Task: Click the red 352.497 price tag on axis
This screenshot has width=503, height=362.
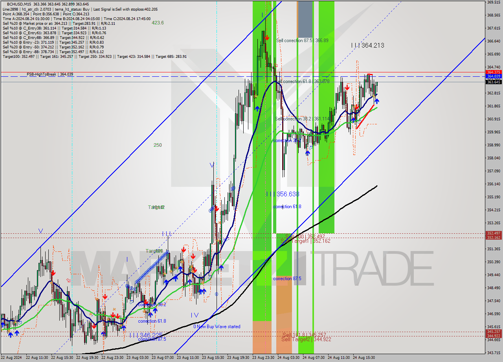Action: coord(494,233)
